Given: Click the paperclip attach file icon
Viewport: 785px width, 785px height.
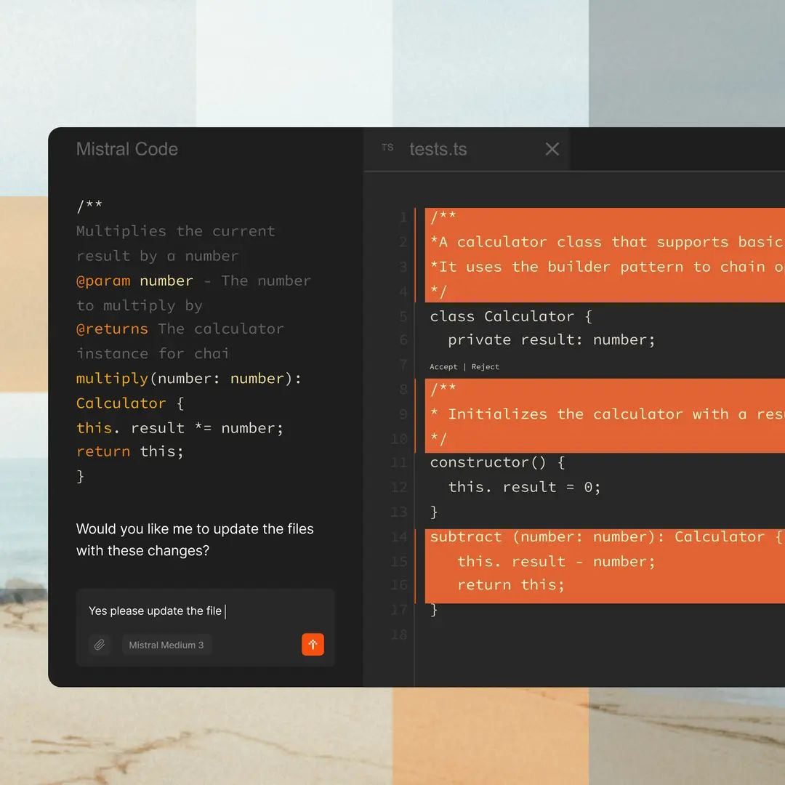Looking at the screenshot, I should tap(100, 644).
